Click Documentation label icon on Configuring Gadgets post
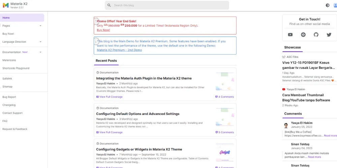This screenshot has width=337, height=168. [98, 144]
